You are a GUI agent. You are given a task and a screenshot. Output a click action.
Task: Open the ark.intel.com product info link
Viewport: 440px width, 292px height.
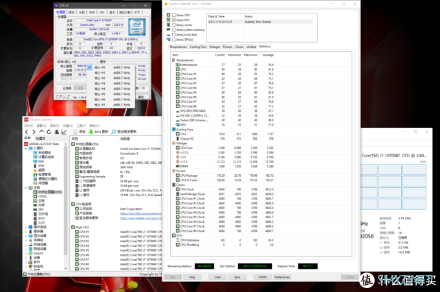141,214
